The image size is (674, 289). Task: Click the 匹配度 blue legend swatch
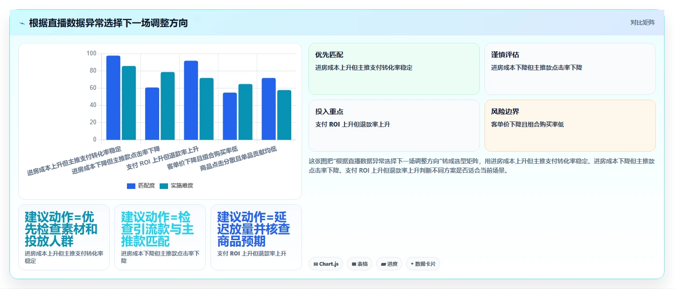131,186
